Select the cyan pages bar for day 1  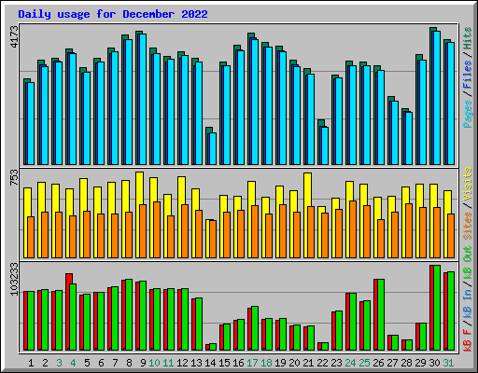tap(31, 123)
